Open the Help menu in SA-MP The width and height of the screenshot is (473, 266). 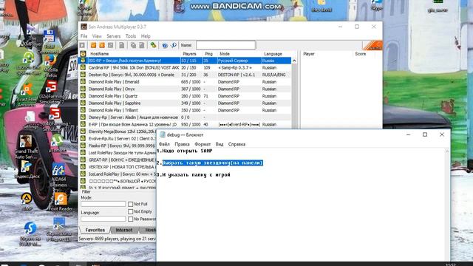click(146, 36)
